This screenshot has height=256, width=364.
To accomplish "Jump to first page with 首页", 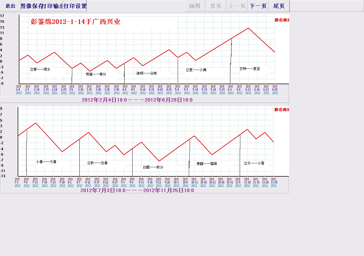I will (x=216, y=6).
